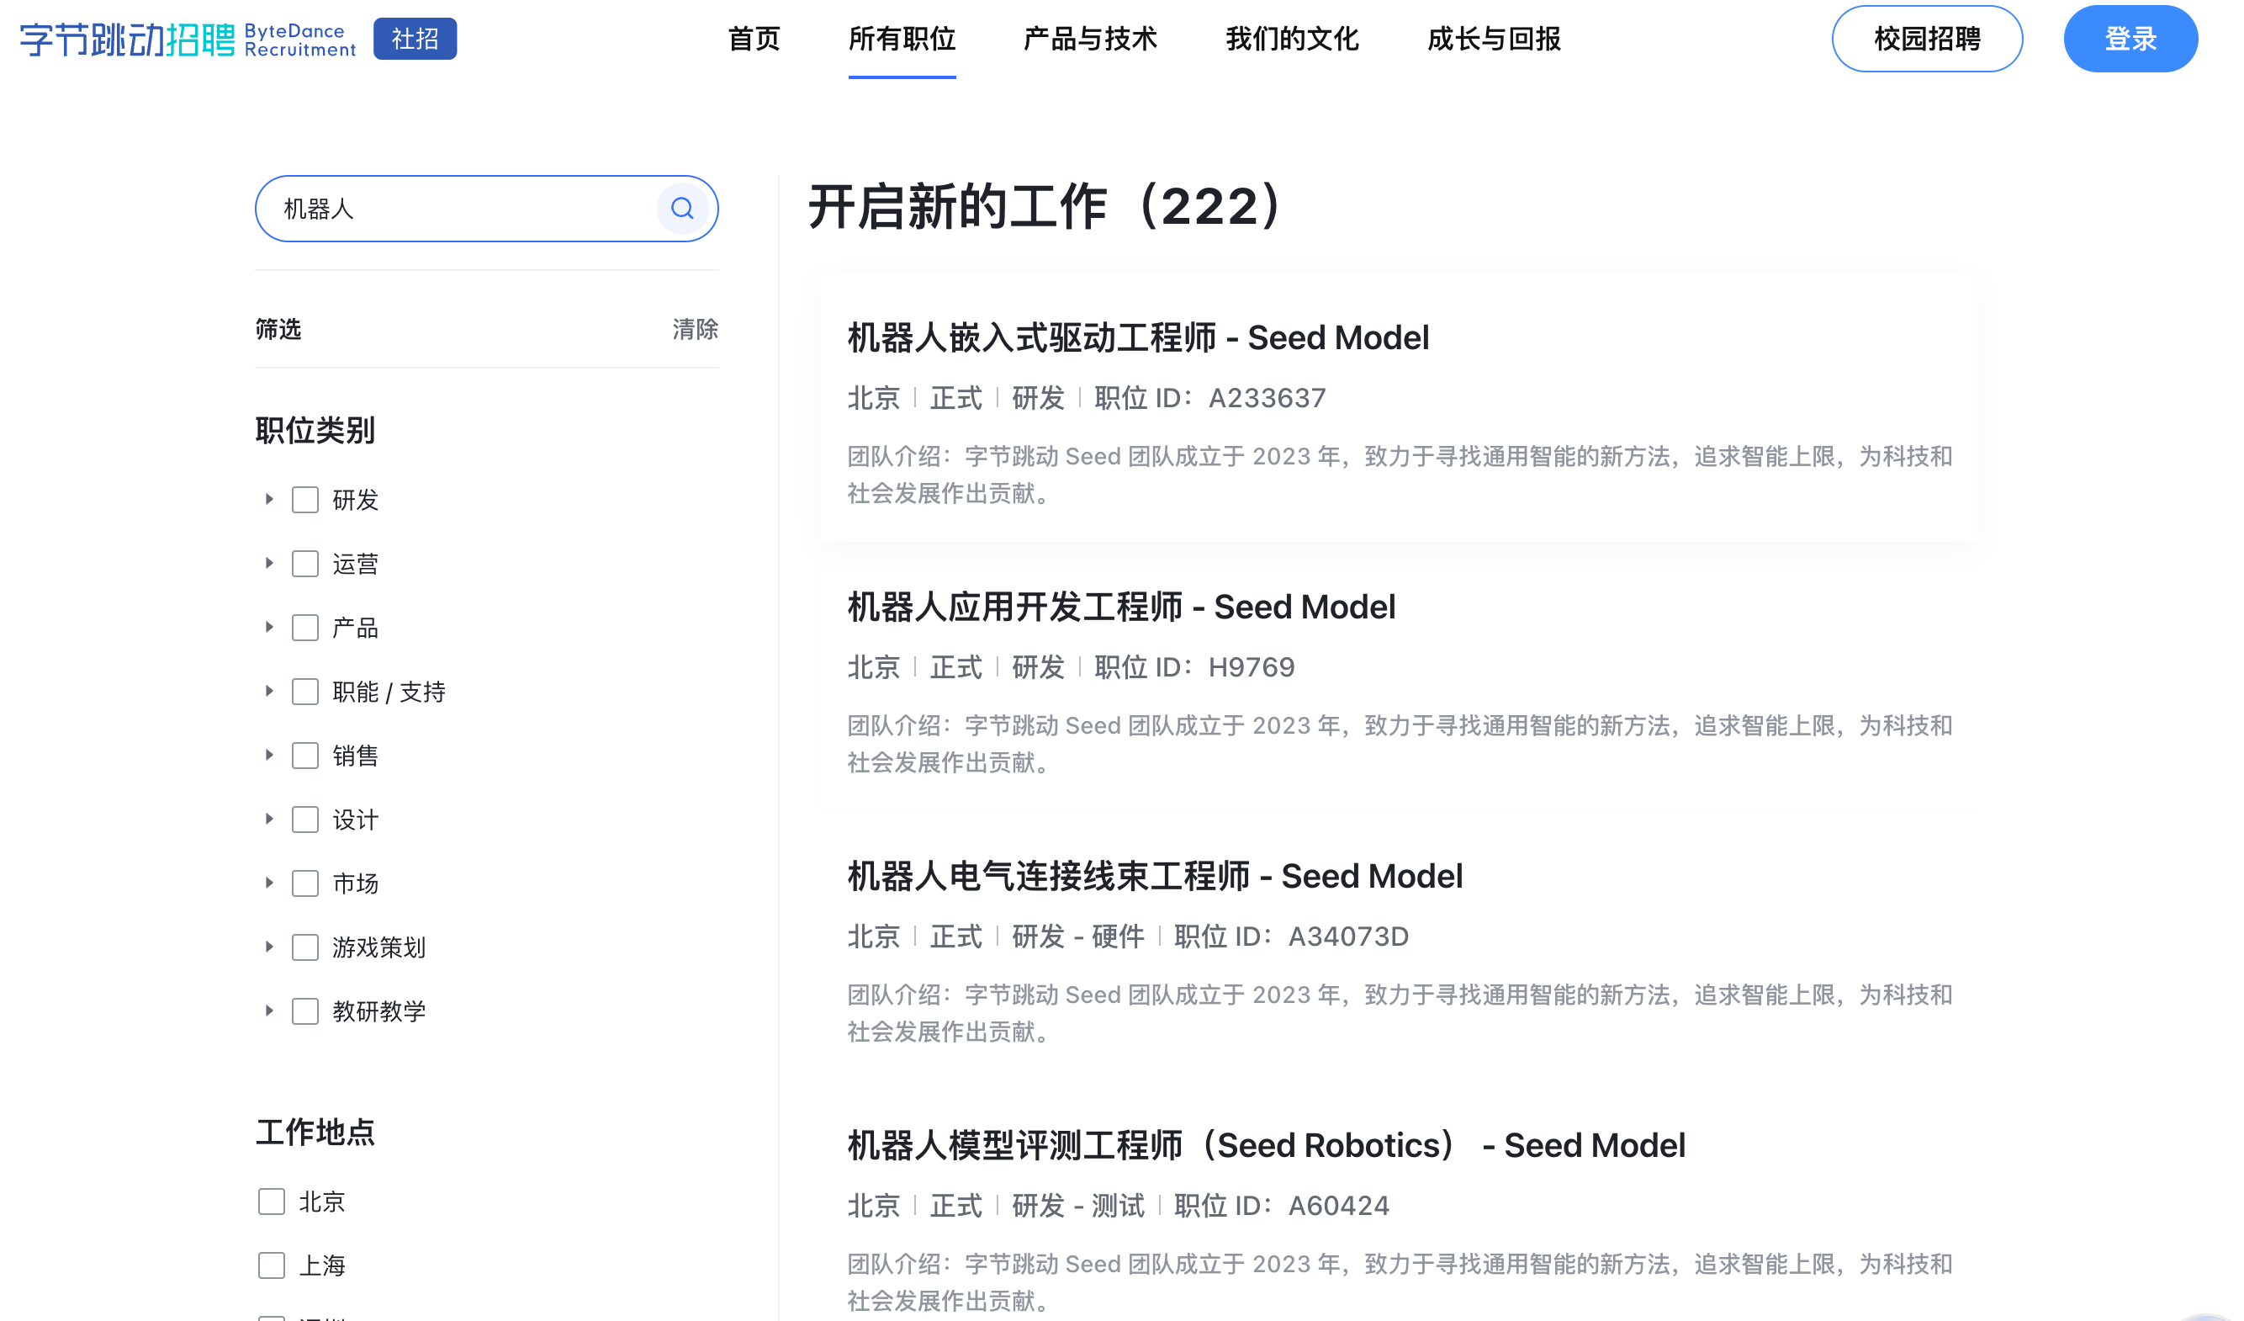Check the 市场 category checkbox

[305, 883]
